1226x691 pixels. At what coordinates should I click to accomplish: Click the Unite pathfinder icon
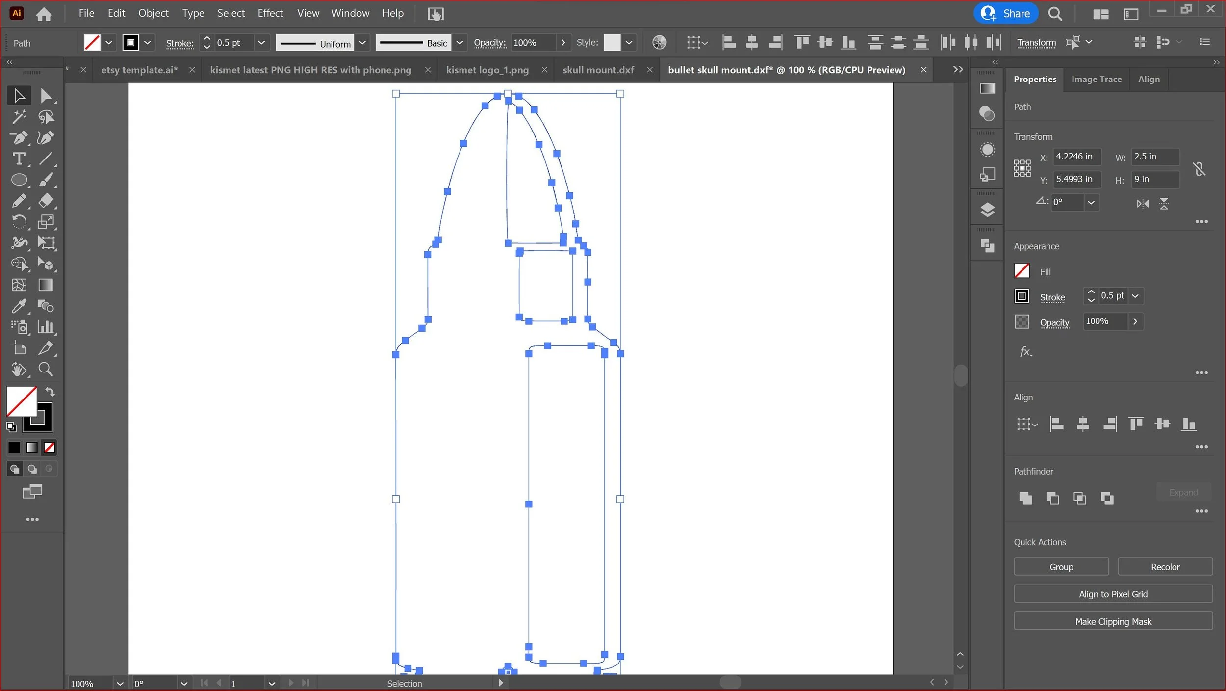pyautogui.click(x=1025, y=498)
